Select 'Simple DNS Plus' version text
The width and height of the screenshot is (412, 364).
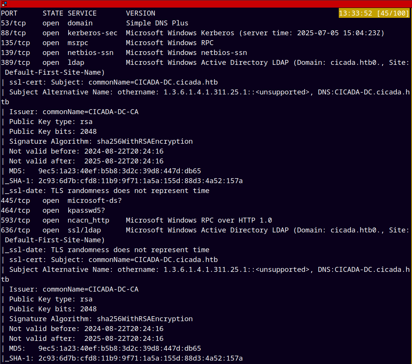pos(157,23)
